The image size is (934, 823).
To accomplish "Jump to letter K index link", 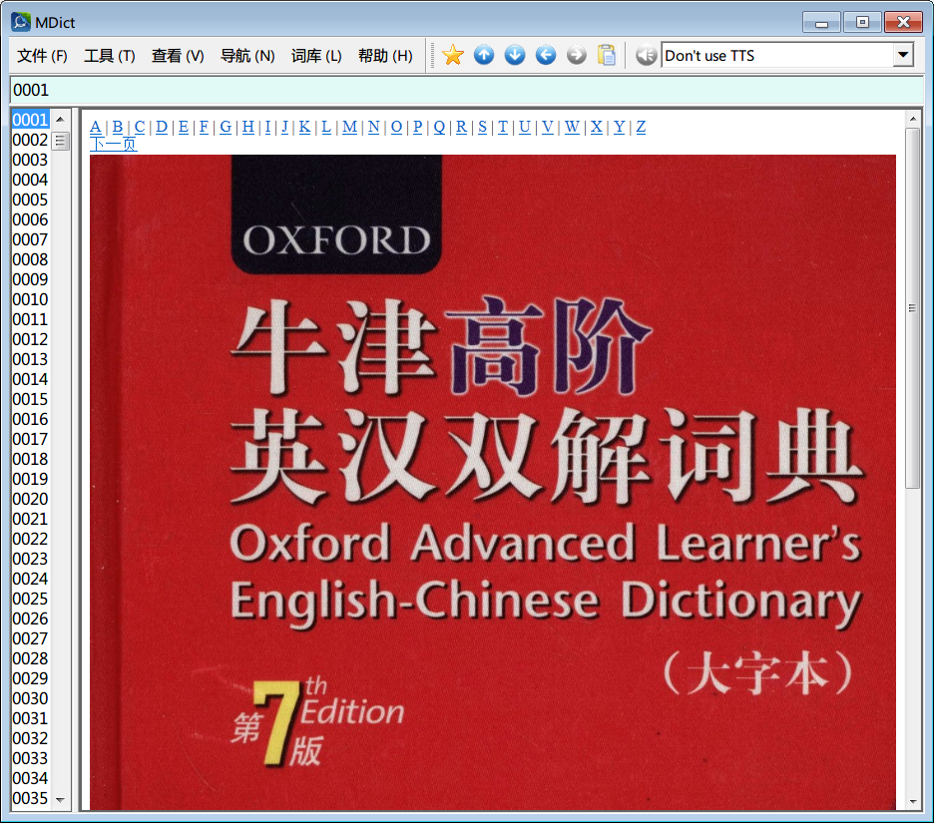I will coord(304,127).
